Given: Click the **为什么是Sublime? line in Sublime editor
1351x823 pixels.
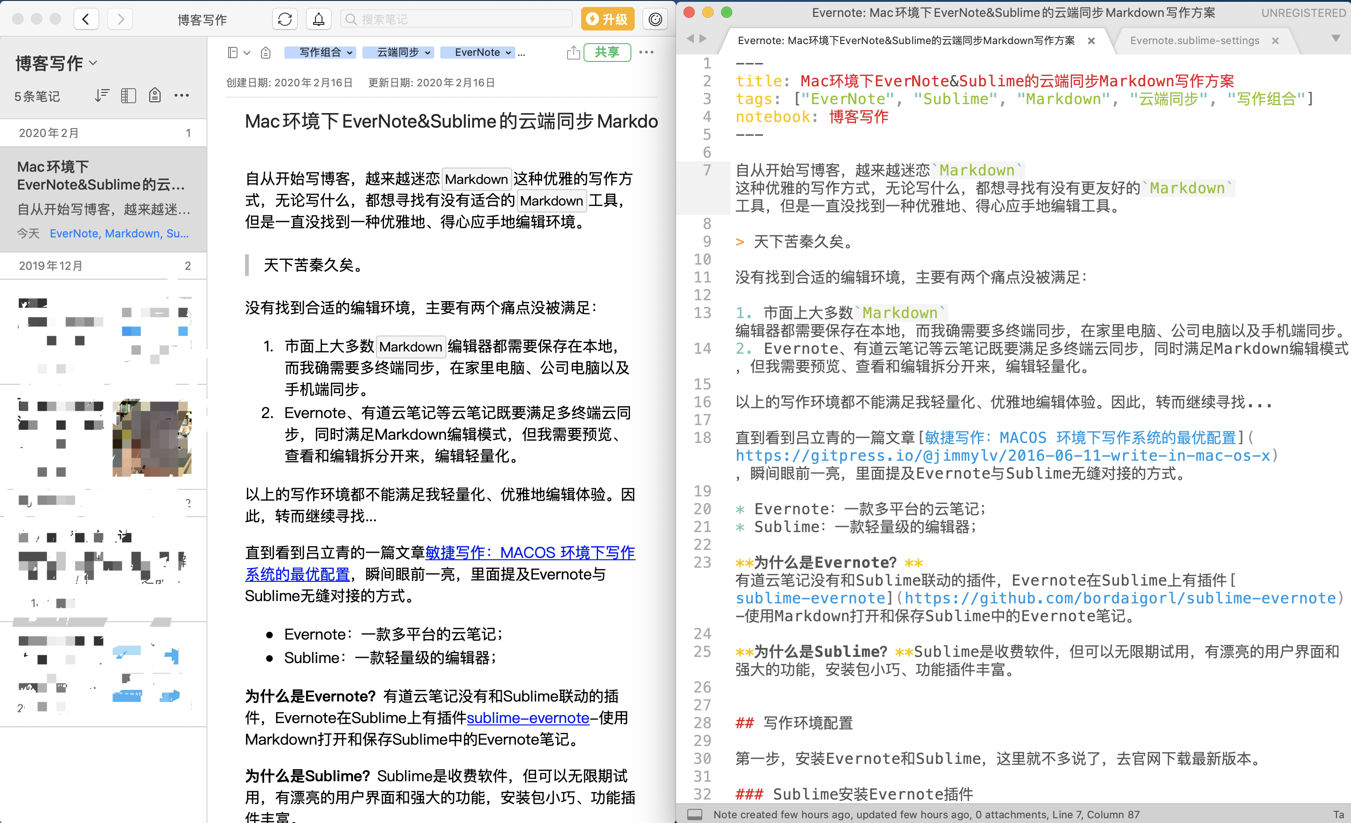Looking at the screenshot, I should 1037,660.
